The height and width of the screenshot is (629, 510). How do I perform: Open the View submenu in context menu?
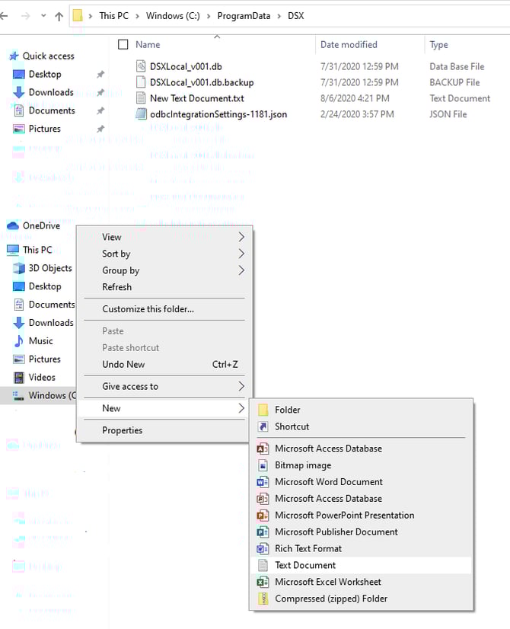(x=164, y=237)
